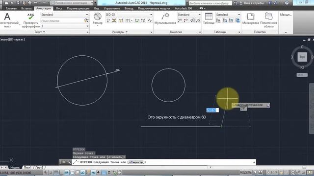The image size is (314, 176).
Task: Open the Управление ribbon tab
Action: 112,8
